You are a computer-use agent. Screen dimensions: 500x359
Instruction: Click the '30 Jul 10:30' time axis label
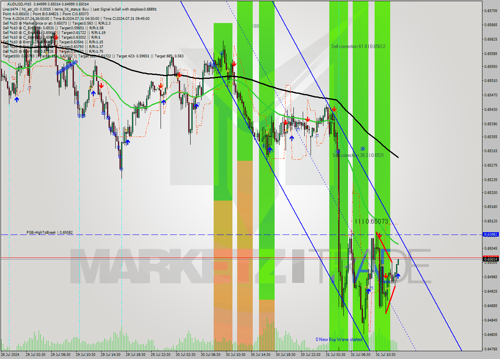(x=235, y=355)
